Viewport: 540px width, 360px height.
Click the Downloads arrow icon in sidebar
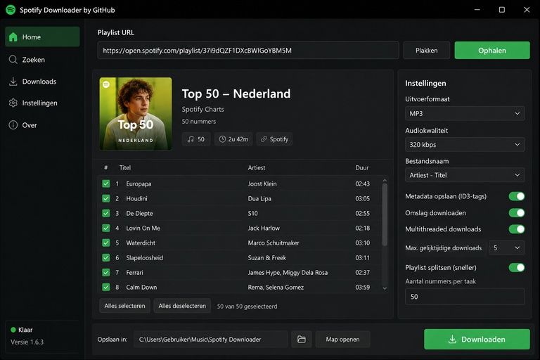(x=13, y=82)
